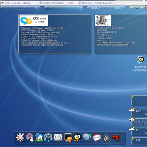Click the CPU usage graph meter showing 9%
The image size is (147, 147).
click(20, 8)
